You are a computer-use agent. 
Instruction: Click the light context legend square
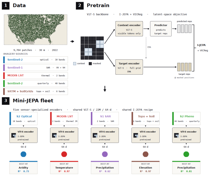(74, 64)
